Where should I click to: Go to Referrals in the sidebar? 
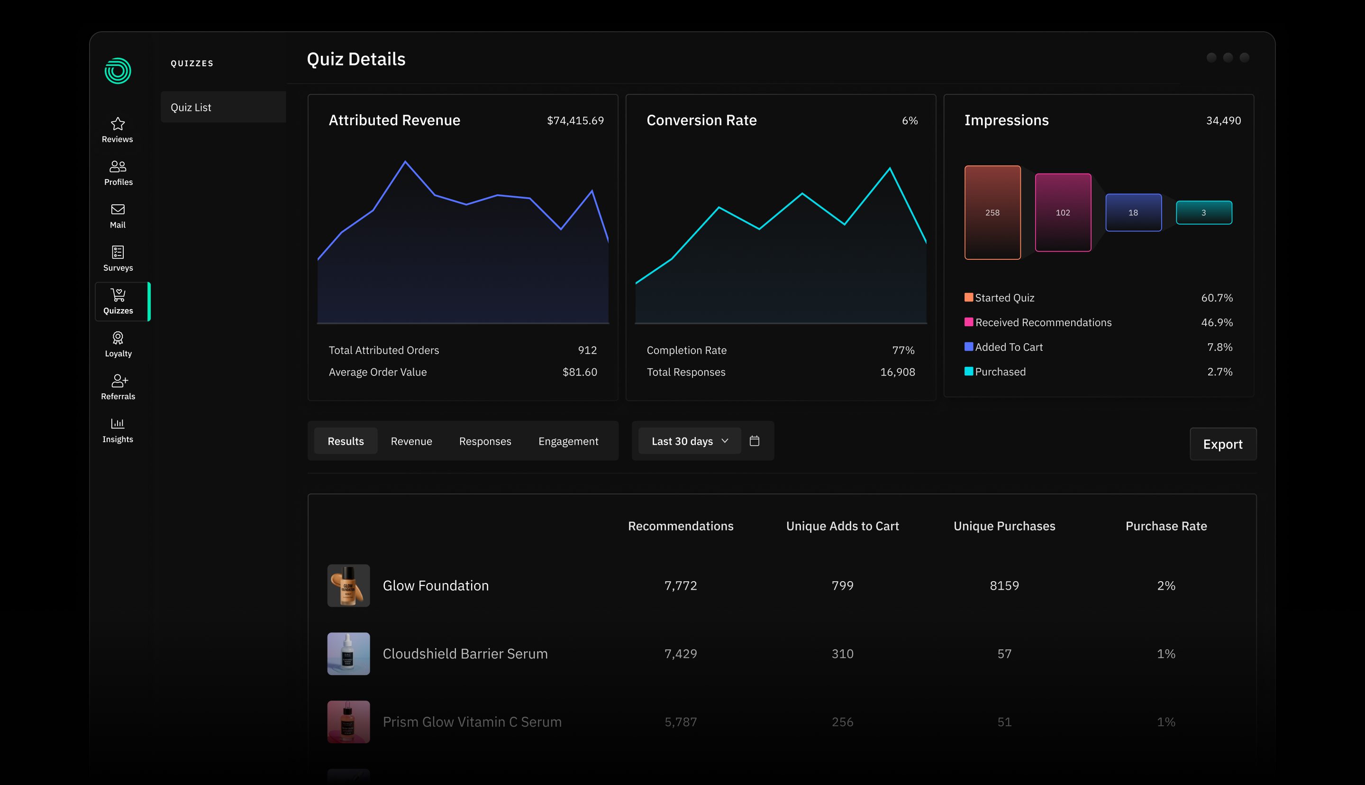click(118, 388)
